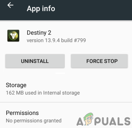Screen dimensions: 132x128
Task: Click the Destiny 2 app name
Action: pos(39,33)
